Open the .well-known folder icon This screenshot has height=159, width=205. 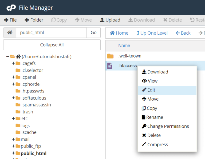110,56
